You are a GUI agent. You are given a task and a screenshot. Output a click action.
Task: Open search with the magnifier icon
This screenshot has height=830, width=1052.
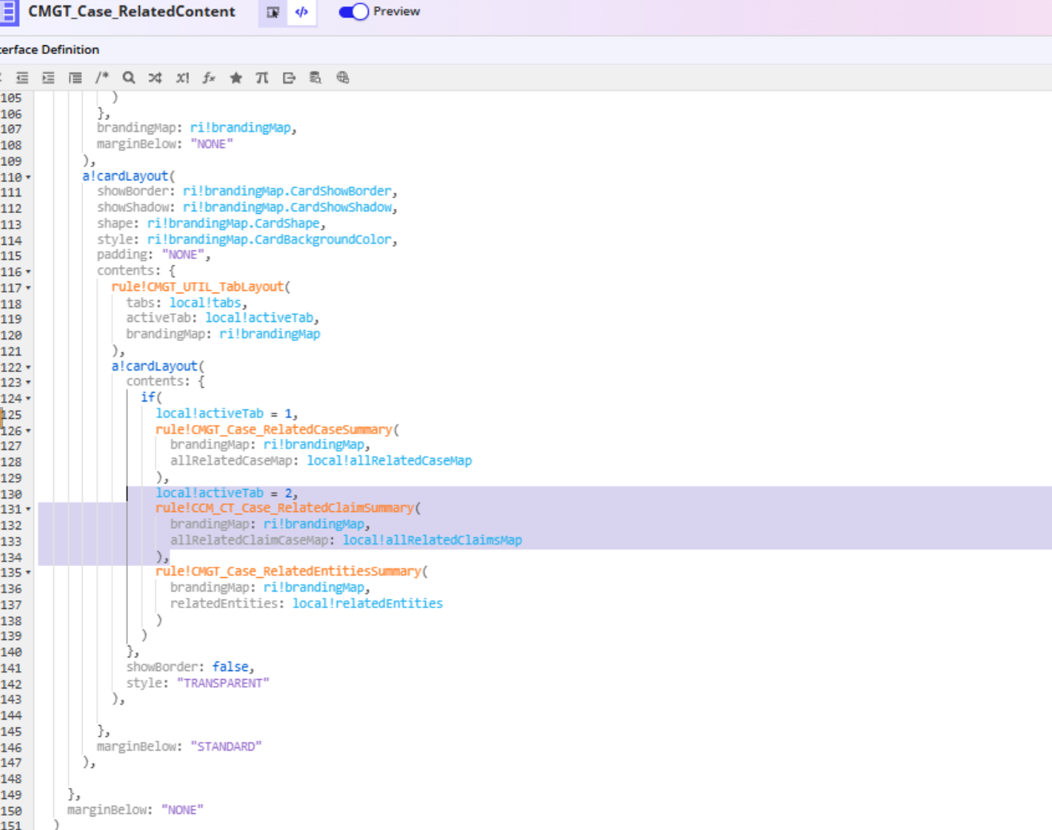[x=129, y=78]
